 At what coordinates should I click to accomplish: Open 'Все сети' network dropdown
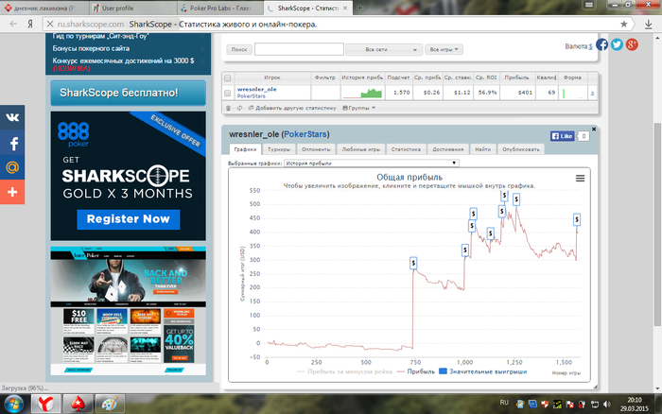(x=384, y=50)
